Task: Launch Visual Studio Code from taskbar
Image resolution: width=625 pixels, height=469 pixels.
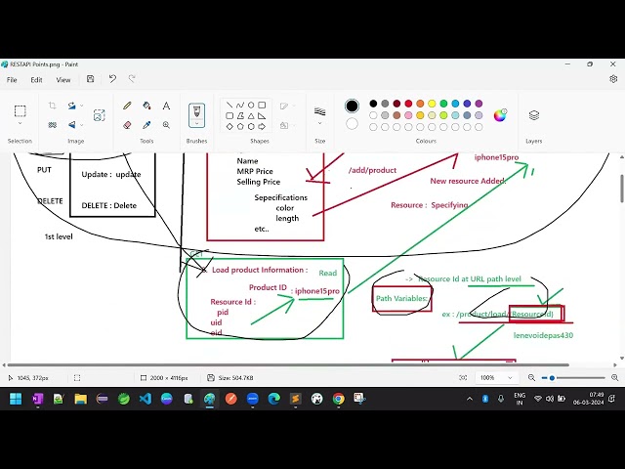Action: (x=146, y=399)
